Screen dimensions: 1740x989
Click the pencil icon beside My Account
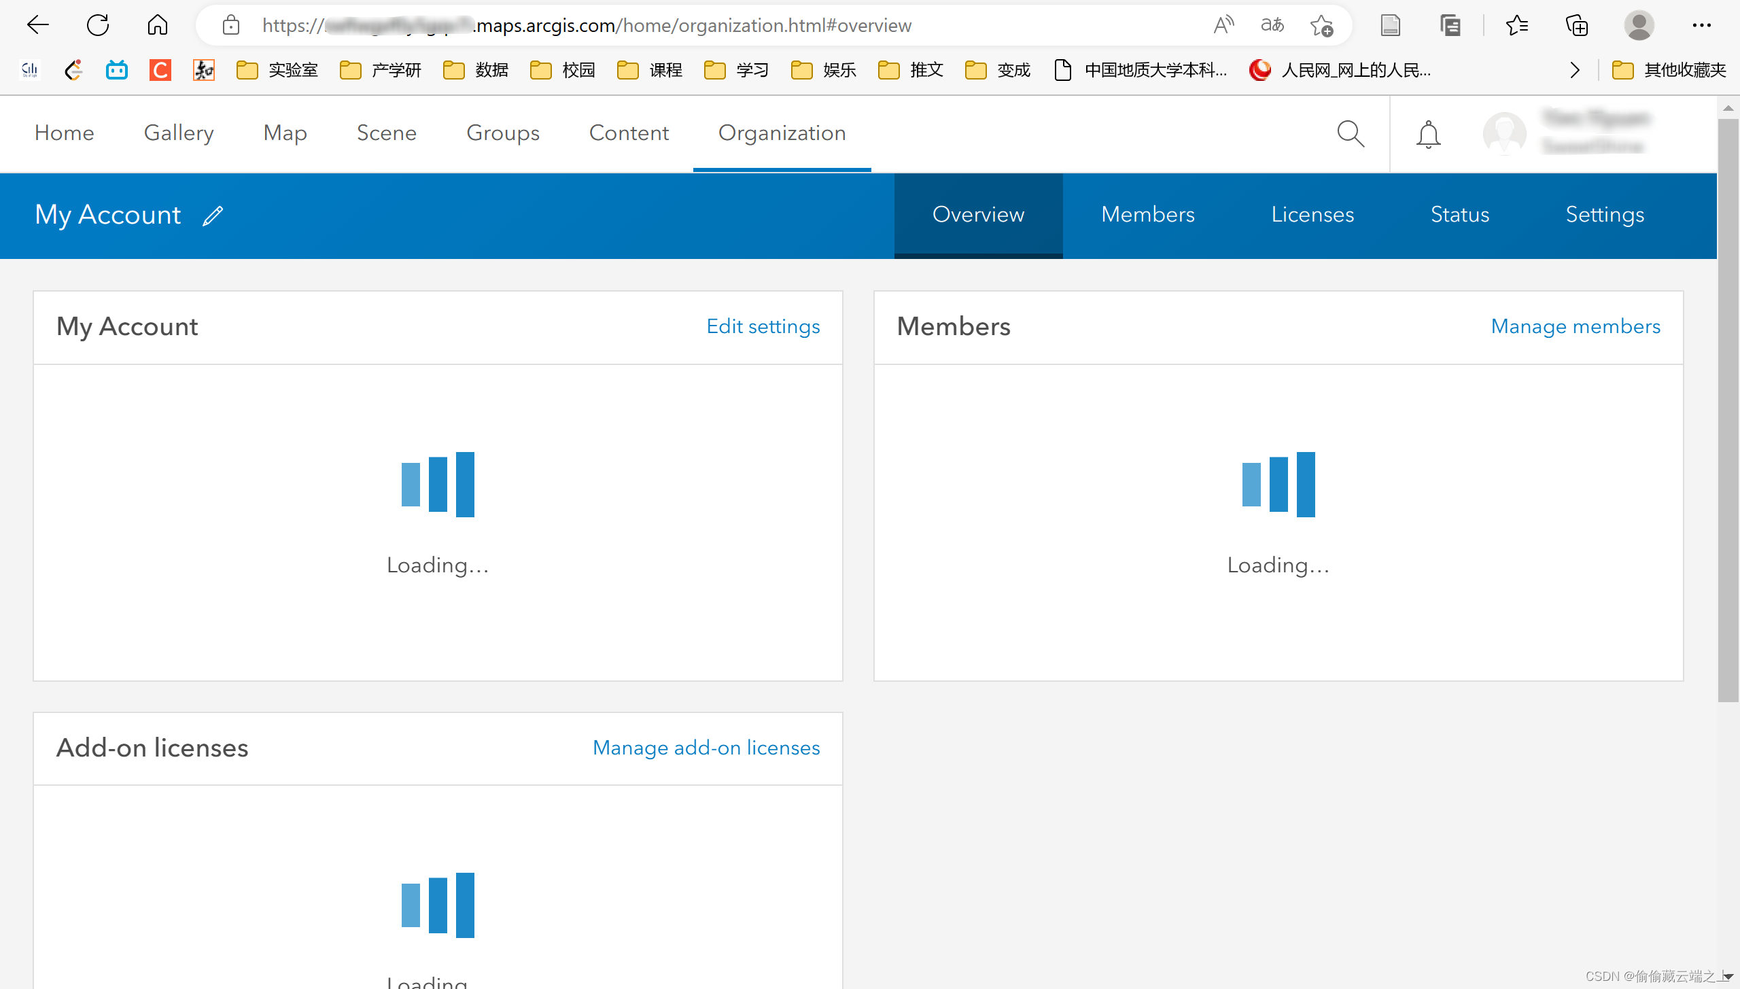[213, 215]
